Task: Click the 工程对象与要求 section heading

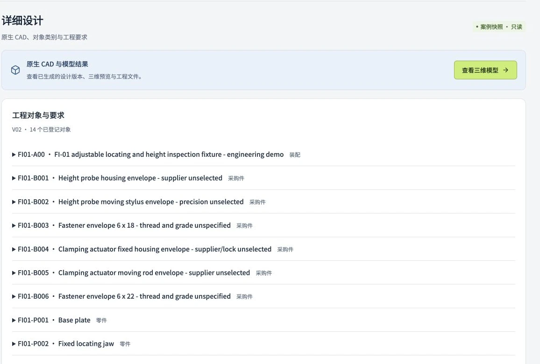Action: [x=38, y=115]
